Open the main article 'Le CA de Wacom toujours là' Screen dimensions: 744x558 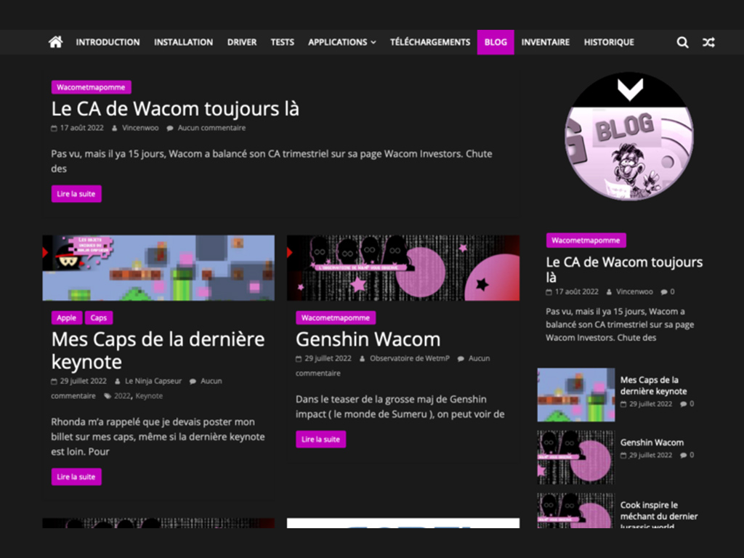[175, 109]
